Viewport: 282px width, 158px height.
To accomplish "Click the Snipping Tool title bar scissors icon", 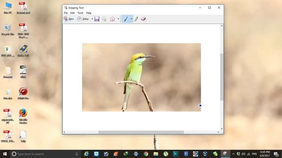I will [x=66, y=7].
